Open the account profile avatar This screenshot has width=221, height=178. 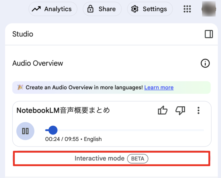pos(209,9)
